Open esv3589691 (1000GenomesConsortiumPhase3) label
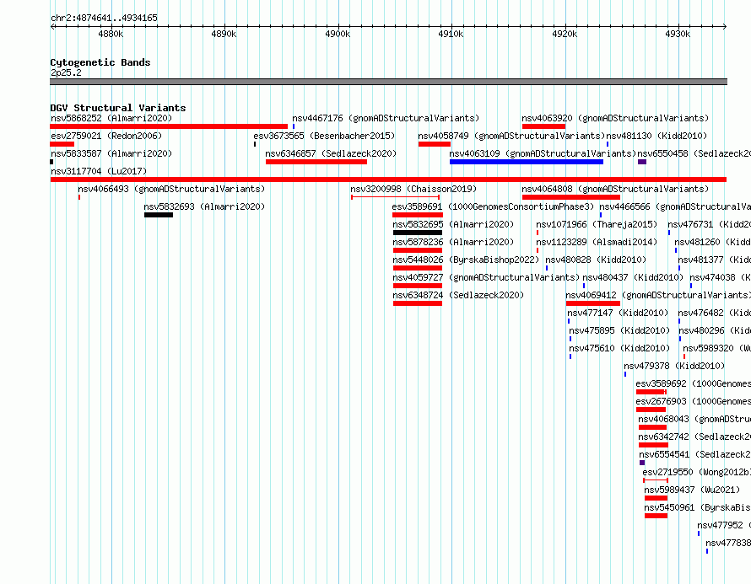The width and height of the screenshot is (751, 584). 493,206
